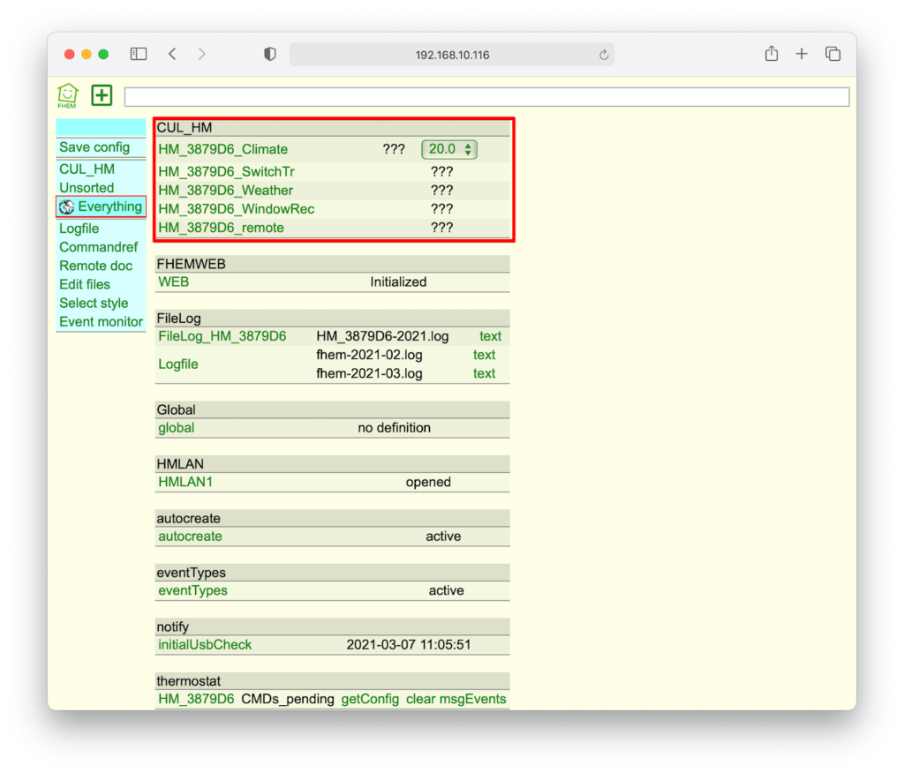The width and height of the screenshot is (904, 773).
Task: Run getConfig for HM_3879D6
Action: pyautogui.click(x=370, y=699)
